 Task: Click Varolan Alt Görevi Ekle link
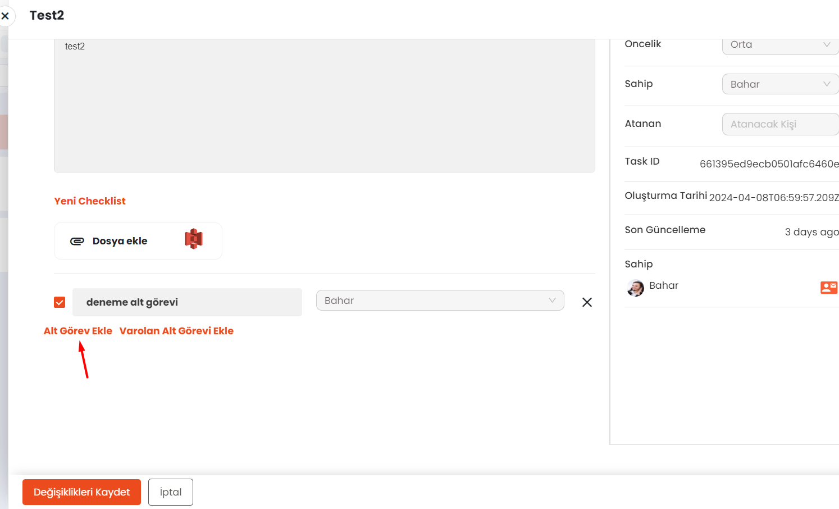point(176,331)
